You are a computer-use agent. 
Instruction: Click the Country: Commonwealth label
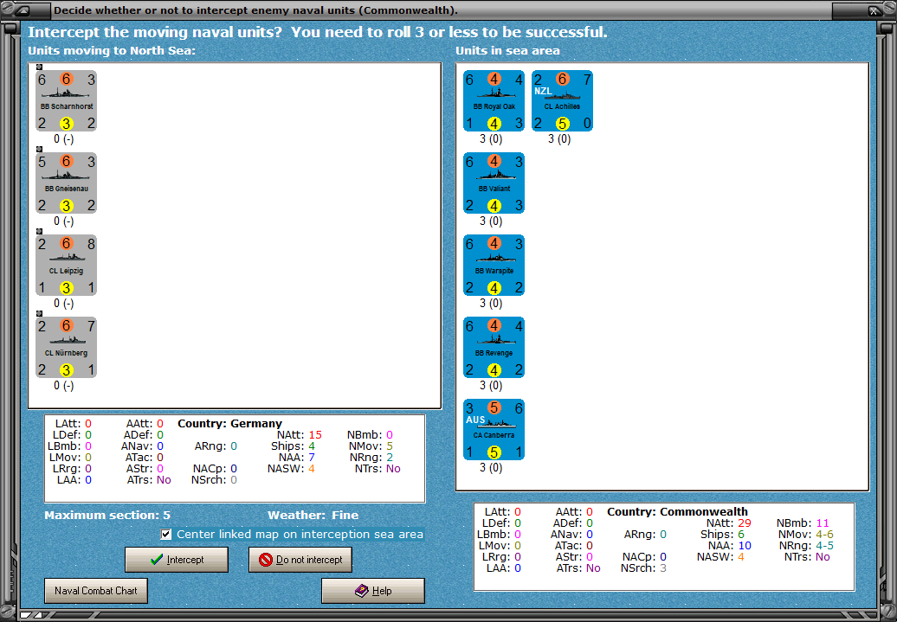(677, 511)
